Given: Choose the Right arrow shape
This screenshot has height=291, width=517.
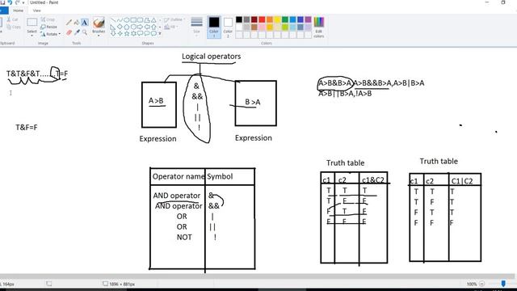Looking at the screenshot, I should 140,27.
